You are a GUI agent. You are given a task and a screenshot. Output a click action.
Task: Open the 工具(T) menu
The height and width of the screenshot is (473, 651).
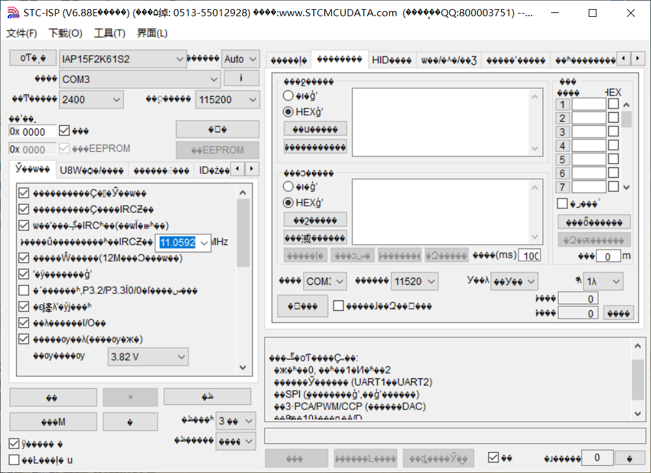click(110, 33)
